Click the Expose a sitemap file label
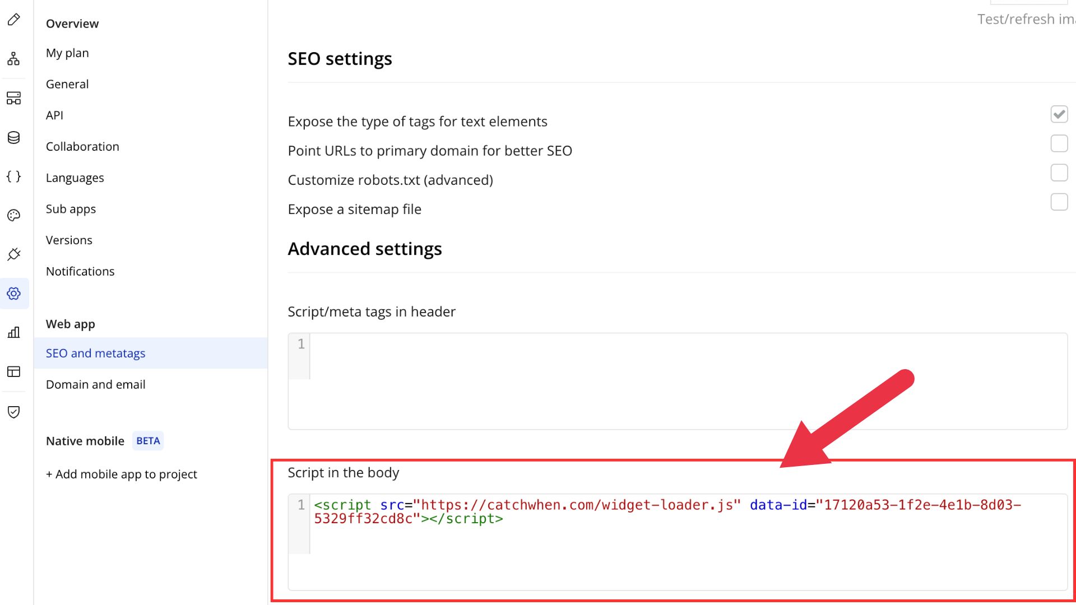Viewport: 1076px width, 605px height. [x=355, y=210]
